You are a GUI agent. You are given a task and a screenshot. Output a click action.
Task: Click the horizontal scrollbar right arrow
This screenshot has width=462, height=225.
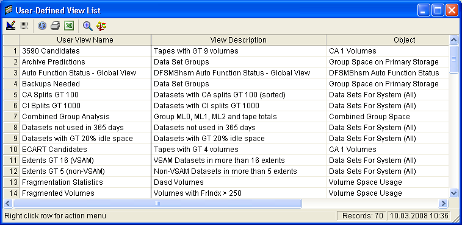[443, 203]
